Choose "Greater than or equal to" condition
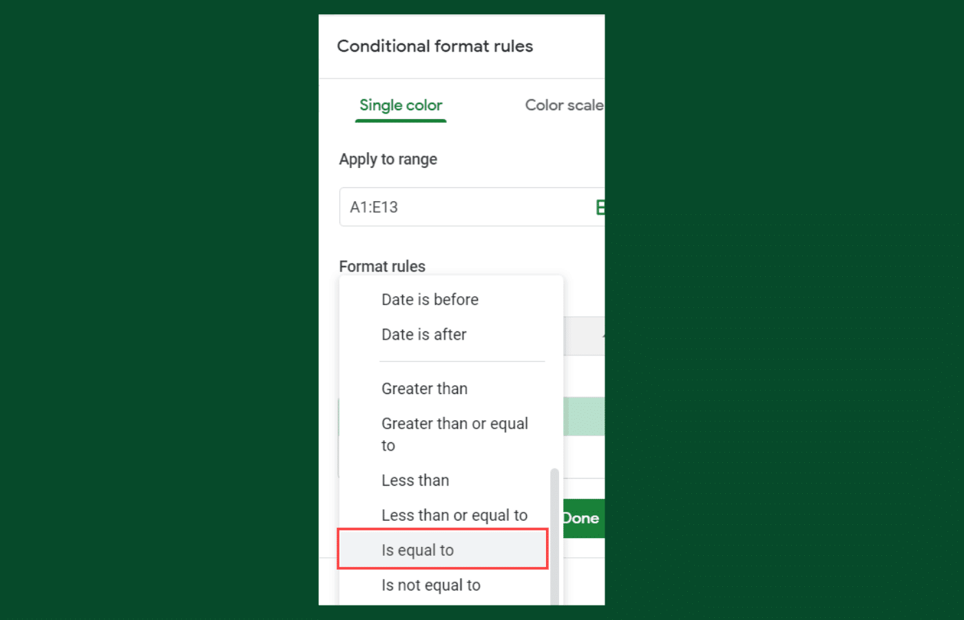 pyautogui.click(x=454, y=434)
